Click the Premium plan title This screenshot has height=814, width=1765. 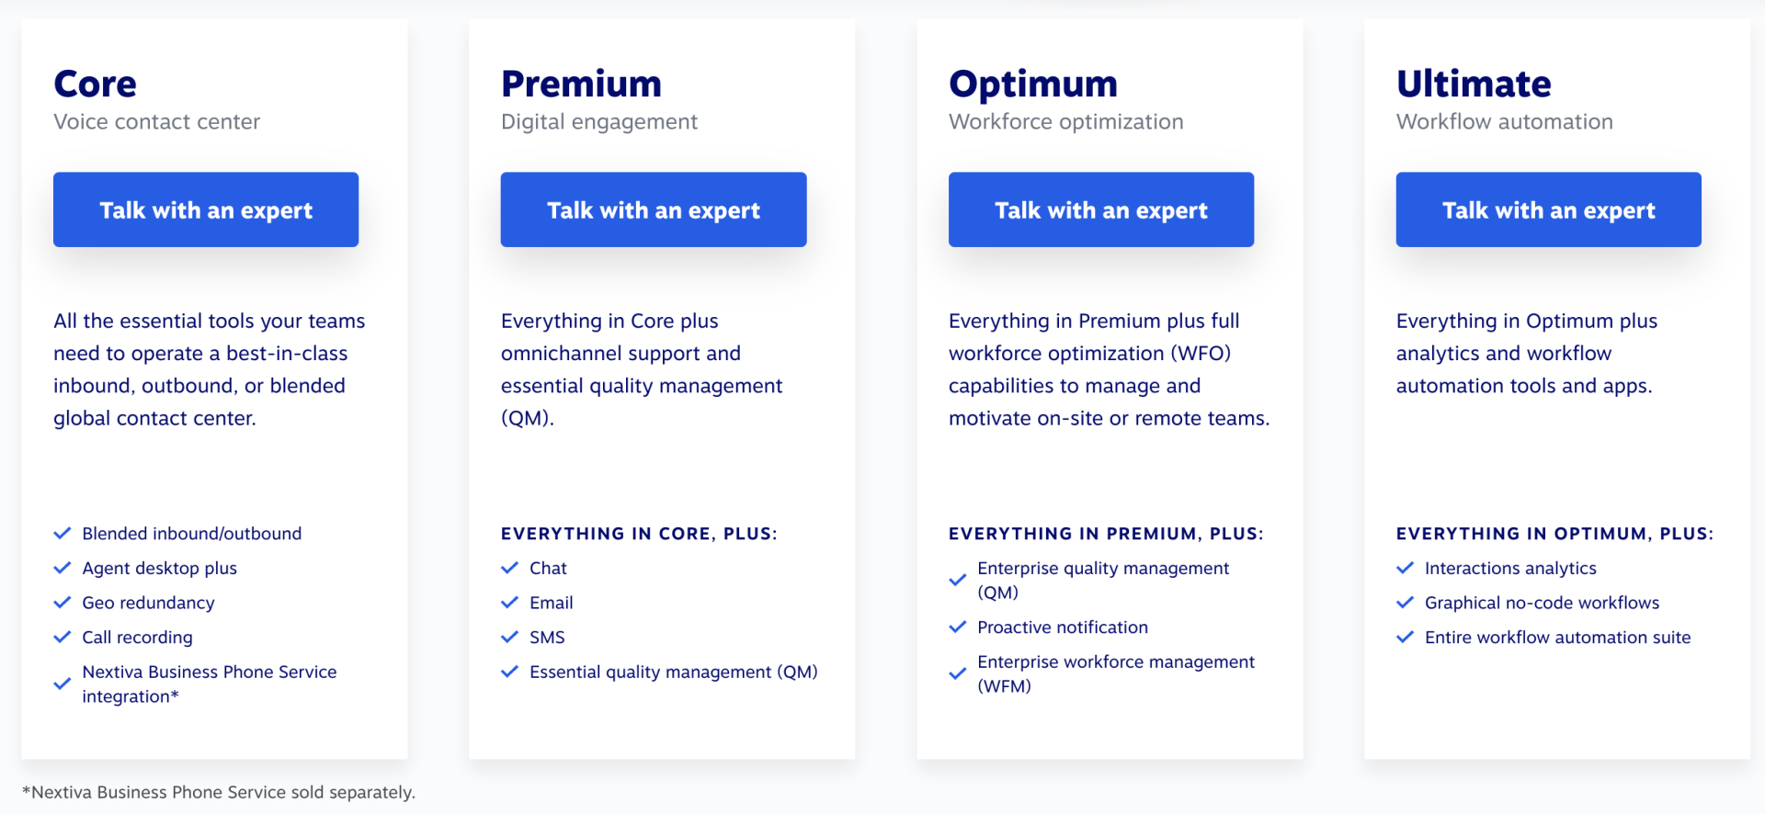(581, 84)
